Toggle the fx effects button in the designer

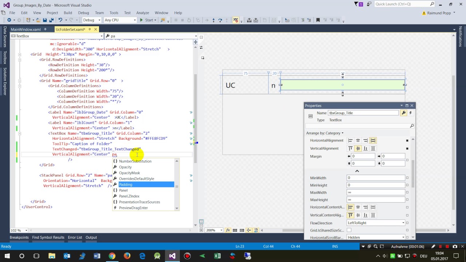point(228,230)
